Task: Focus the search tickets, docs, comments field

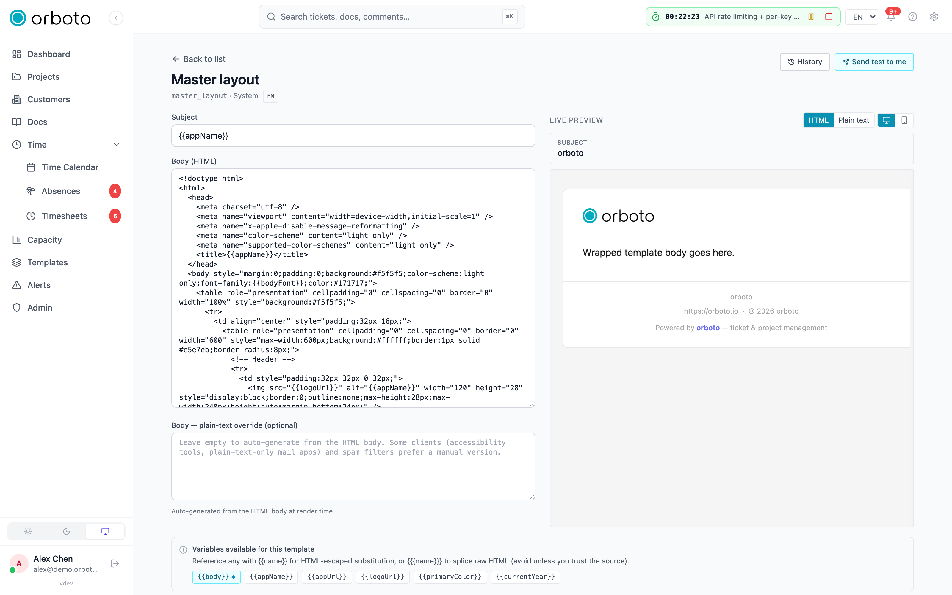Action: [x=392, y=17]
